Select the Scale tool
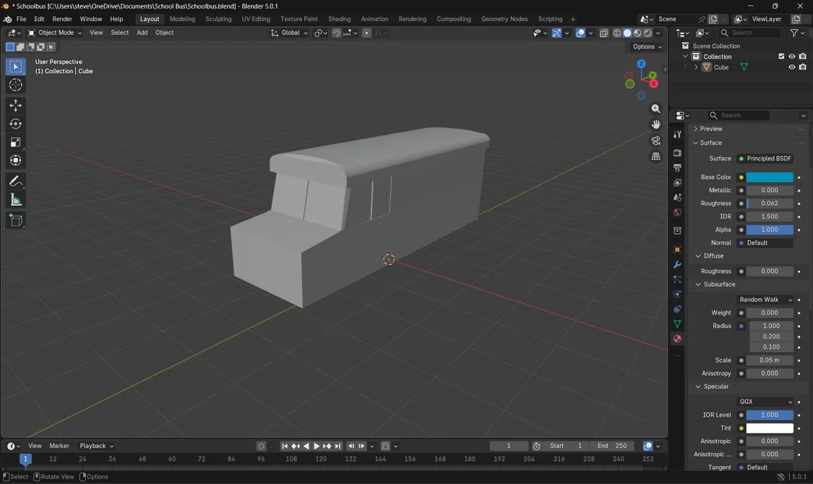 pos(15,142)
